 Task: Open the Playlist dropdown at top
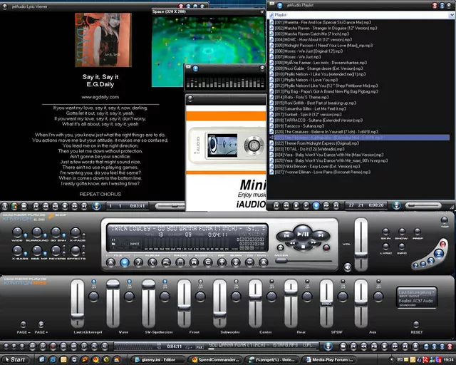[360, 14]
